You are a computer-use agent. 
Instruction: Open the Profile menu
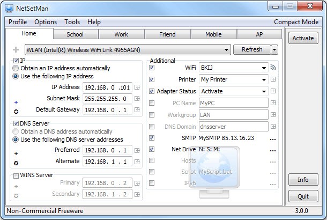tap(18, 22)
